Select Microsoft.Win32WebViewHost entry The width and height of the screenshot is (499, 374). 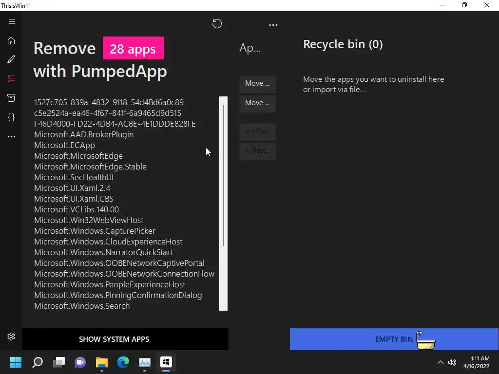click(89, 221)
